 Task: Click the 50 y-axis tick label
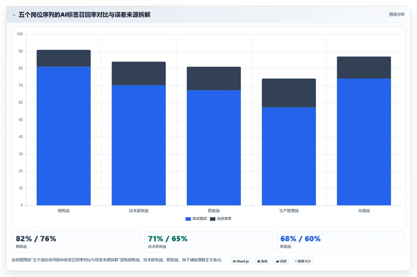[21, 120]
